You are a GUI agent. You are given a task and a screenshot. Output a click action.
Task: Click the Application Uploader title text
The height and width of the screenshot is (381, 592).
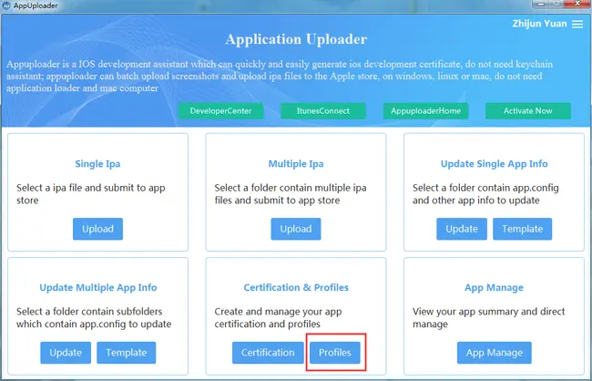[296, 39]
